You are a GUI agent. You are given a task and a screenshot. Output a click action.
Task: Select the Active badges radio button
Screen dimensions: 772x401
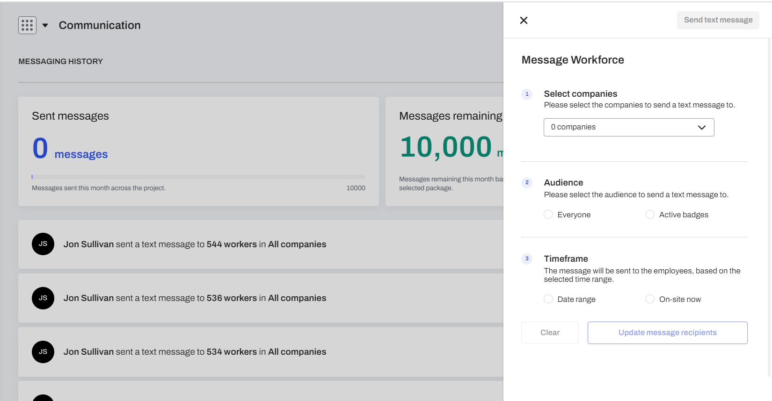(650, 215)
